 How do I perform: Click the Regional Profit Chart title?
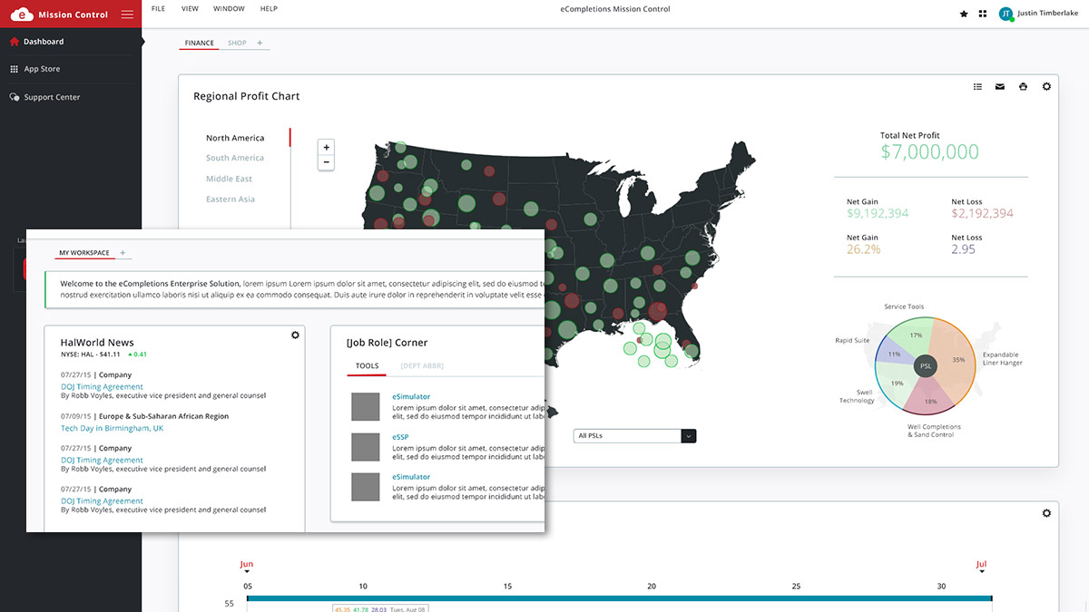coord(246,96)
